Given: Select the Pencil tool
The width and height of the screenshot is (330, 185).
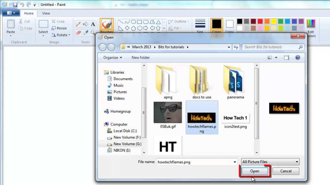Looking at the screenshot, I should (x=78, y=24).
